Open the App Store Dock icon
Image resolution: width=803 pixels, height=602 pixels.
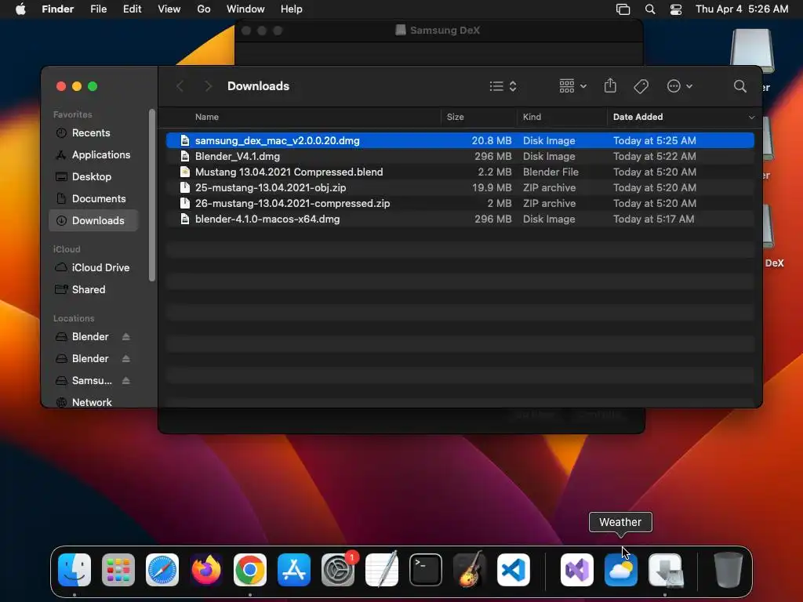click(x=294, y=570)
